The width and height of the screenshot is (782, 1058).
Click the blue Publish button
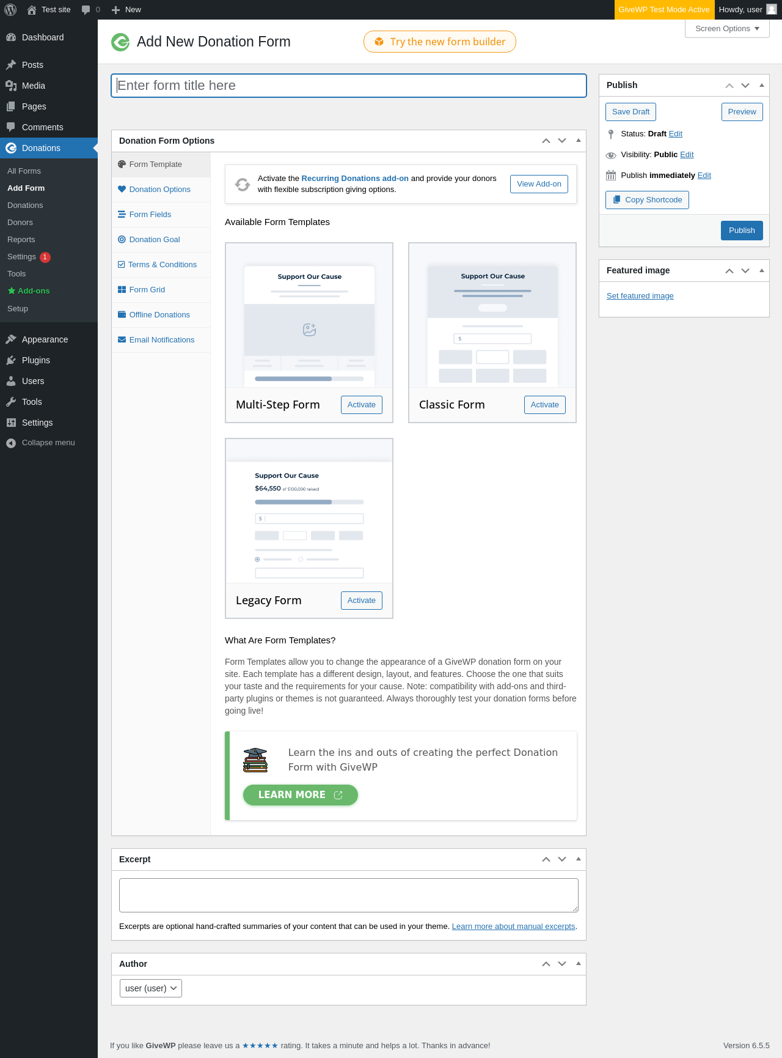(742, 231)
